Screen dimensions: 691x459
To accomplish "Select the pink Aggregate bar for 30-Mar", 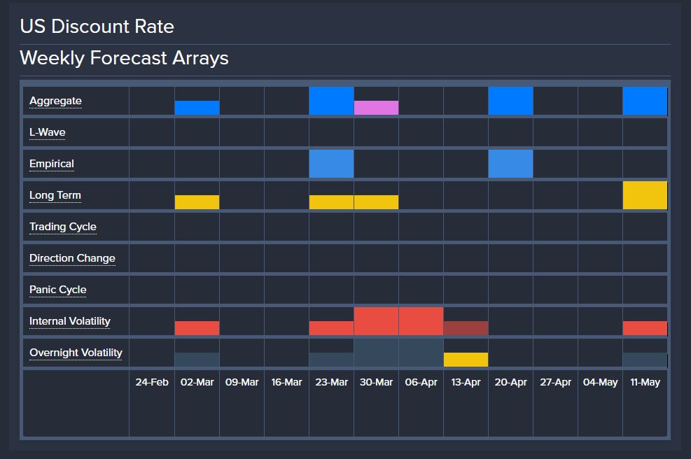I will pyautogui.click(x=377, y=108).
